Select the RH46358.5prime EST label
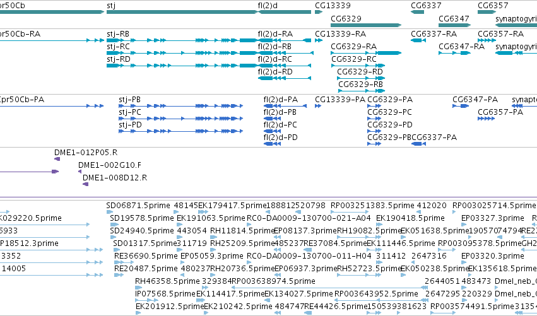The image size is (537, 316). [x=167, y=281]
